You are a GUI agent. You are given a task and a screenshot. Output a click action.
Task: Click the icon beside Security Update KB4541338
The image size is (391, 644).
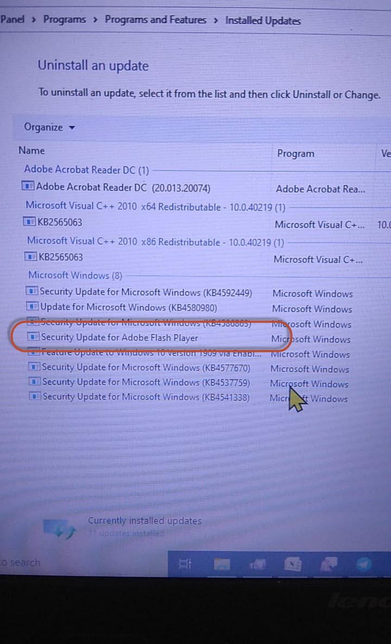click(35, 397)
